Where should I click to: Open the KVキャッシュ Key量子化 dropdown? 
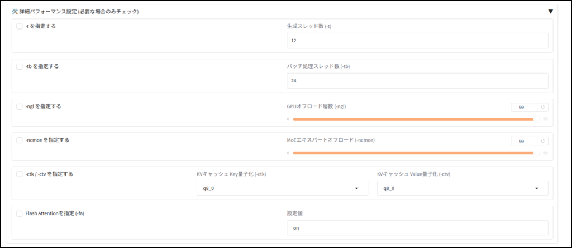coord(282,188)
